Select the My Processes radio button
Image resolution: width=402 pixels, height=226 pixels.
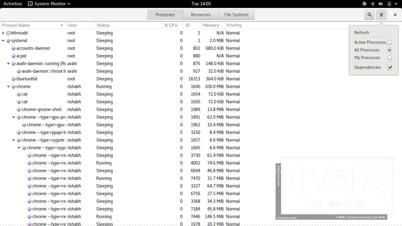point(390,58)
